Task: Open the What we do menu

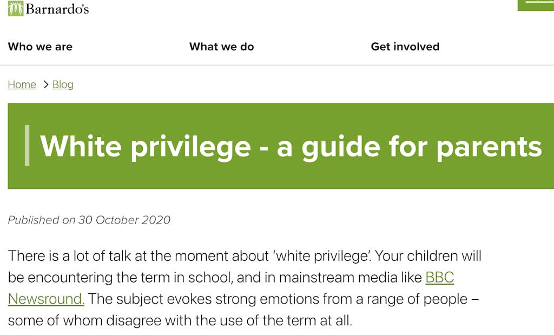Action: (221, 47)
